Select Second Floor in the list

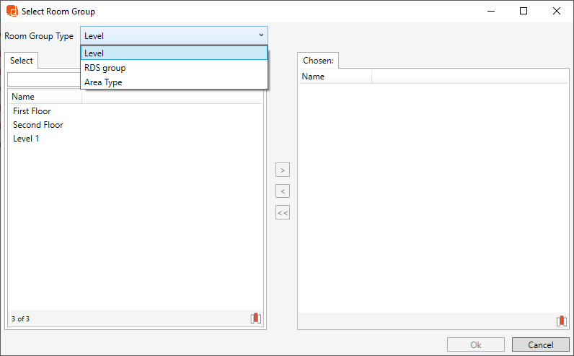click(x=38, y=125)
